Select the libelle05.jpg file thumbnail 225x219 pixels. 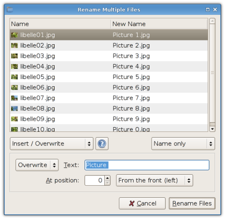[x=14, y=77]
